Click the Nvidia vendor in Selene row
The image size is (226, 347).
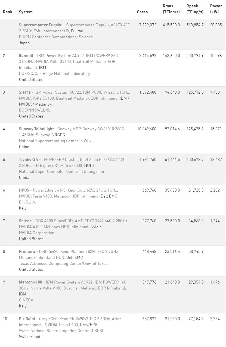[x=96, y=227]
